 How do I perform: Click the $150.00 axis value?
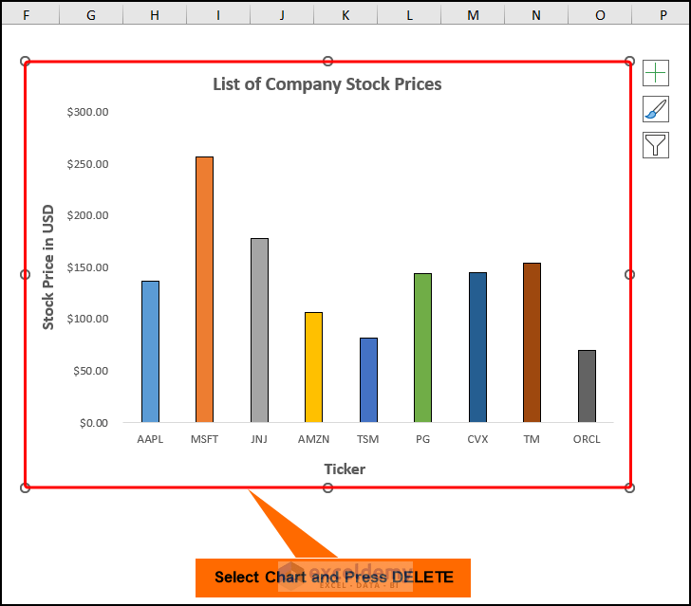(87, 267)
